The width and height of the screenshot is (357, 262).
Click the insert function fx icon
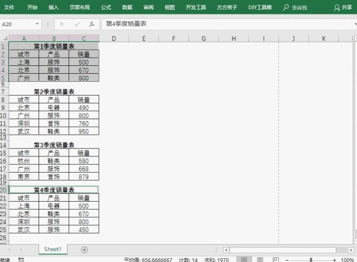coord(91,24)
